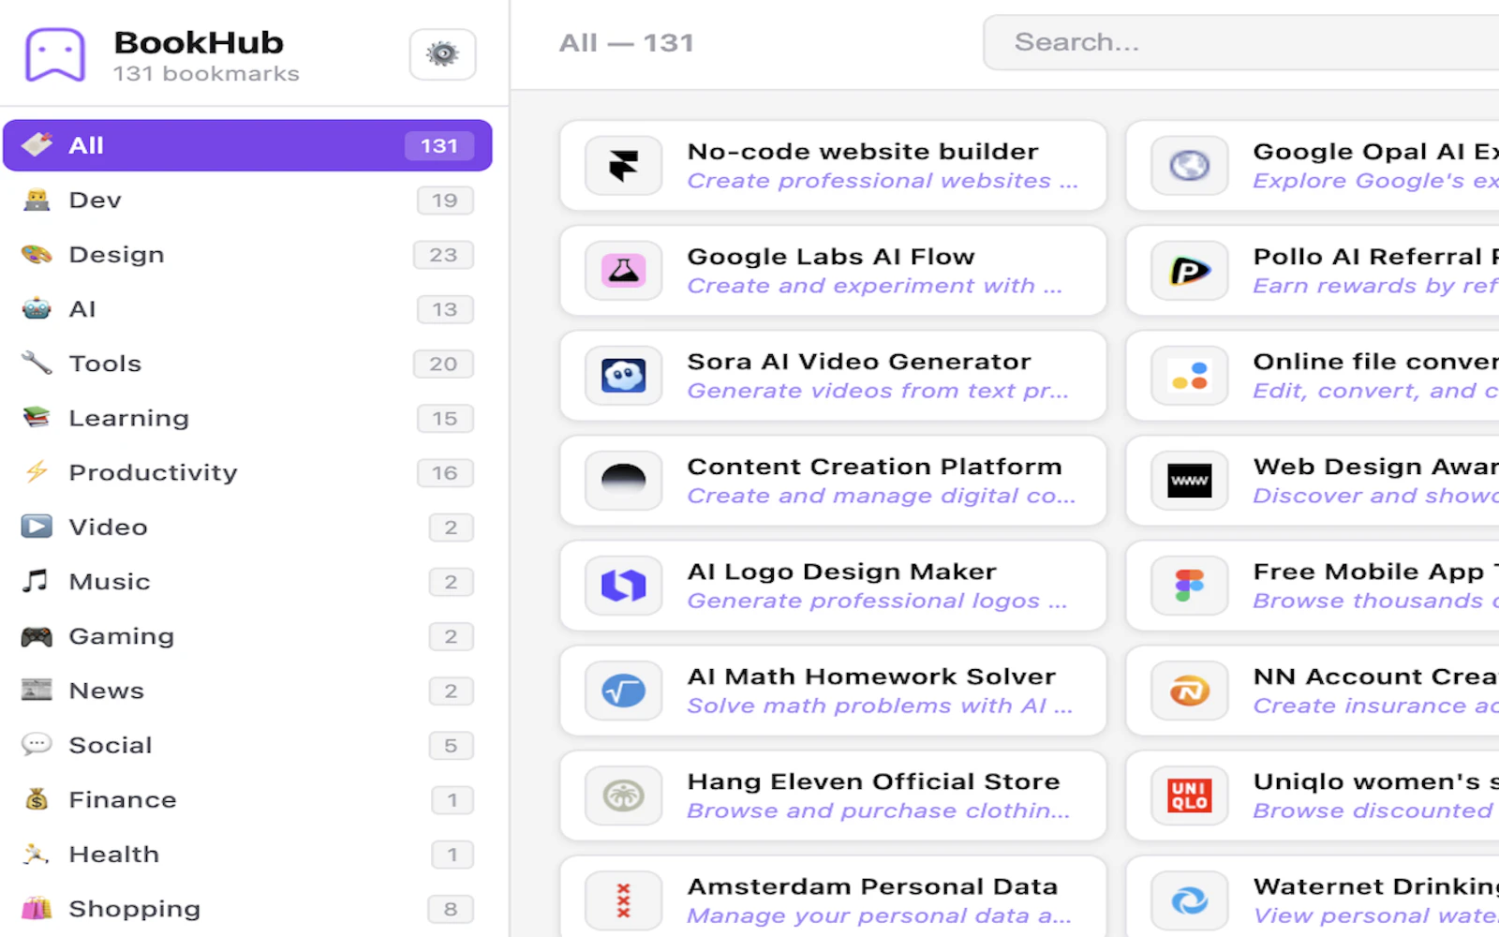The image size is (1499, 937).
Task: Open the Design category
Action: (x=247, y=254)
